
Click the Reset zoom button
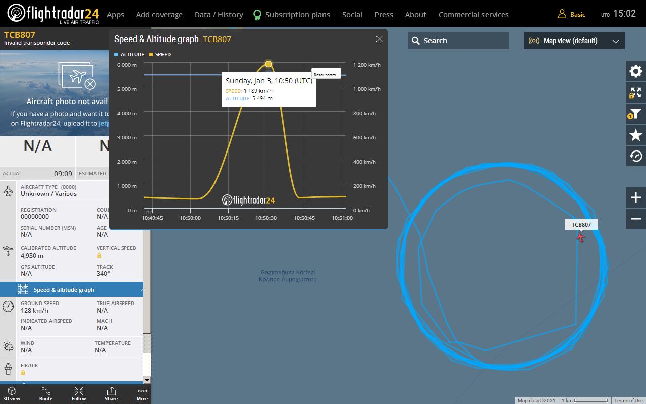pyautogui.click(x=326, y=74)
